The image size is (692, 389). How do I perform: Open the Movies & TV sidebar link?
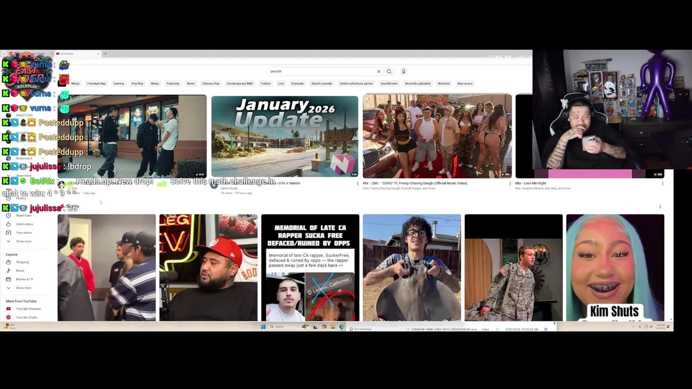[x=24, y=279]
